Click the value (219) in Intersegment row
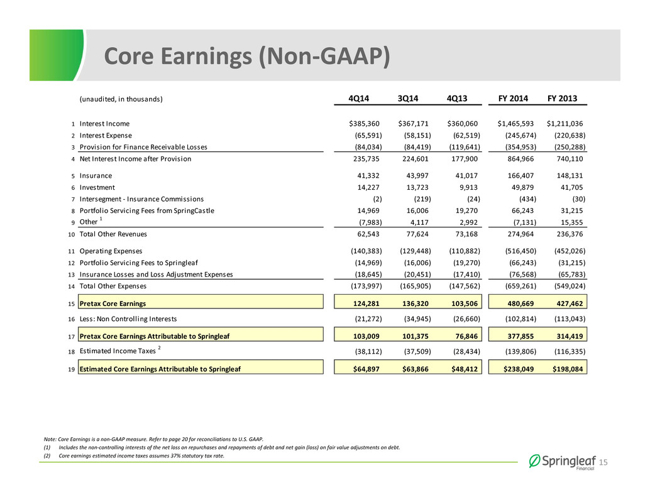Screen dimensions: 650x502 [422, 199]
